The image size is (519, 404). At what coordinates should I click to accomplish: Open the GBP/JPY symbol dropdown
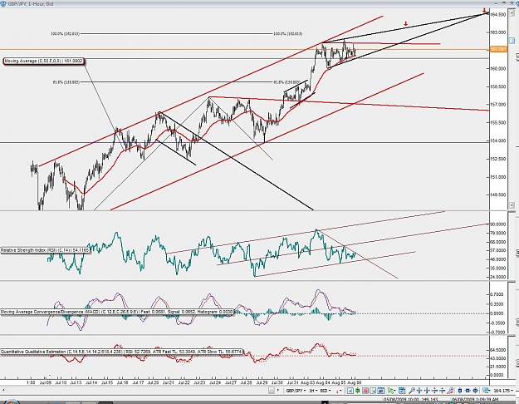pos(296,391)
